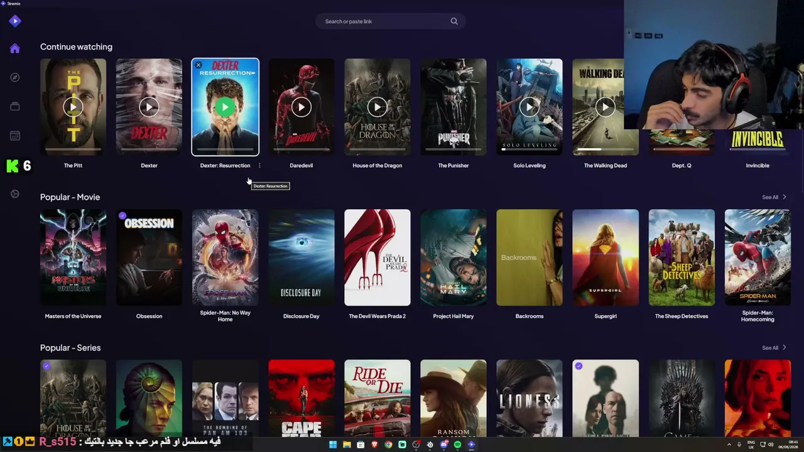Click the 'The Walking Dead' title label
804x452 pixels.
605,166
